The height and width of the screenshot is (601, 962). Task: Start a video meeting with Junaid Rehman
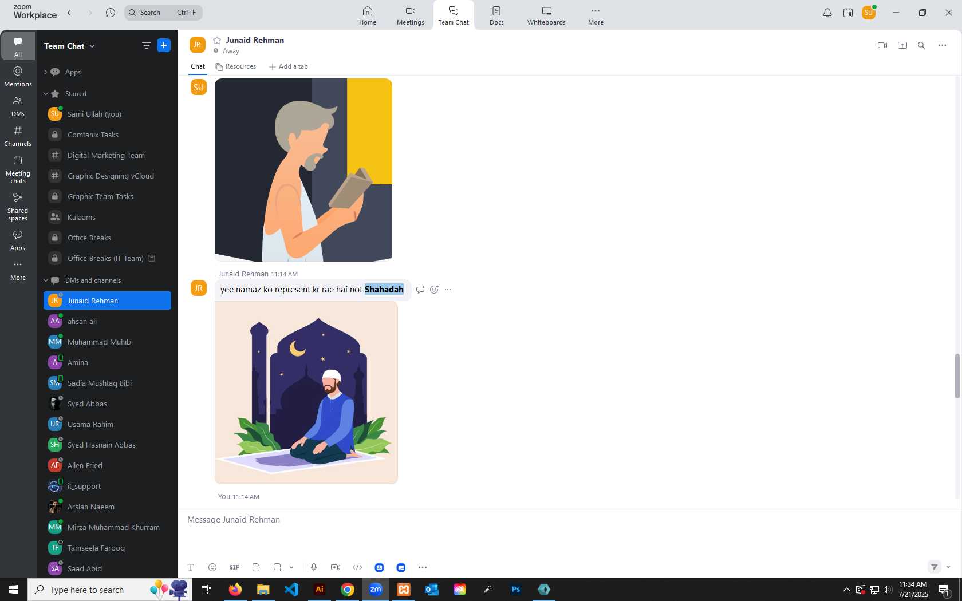[x=882, y=45]
